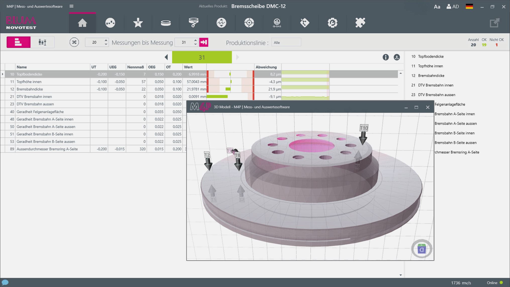Click the view cube in 3D model

tap(422, 249)
